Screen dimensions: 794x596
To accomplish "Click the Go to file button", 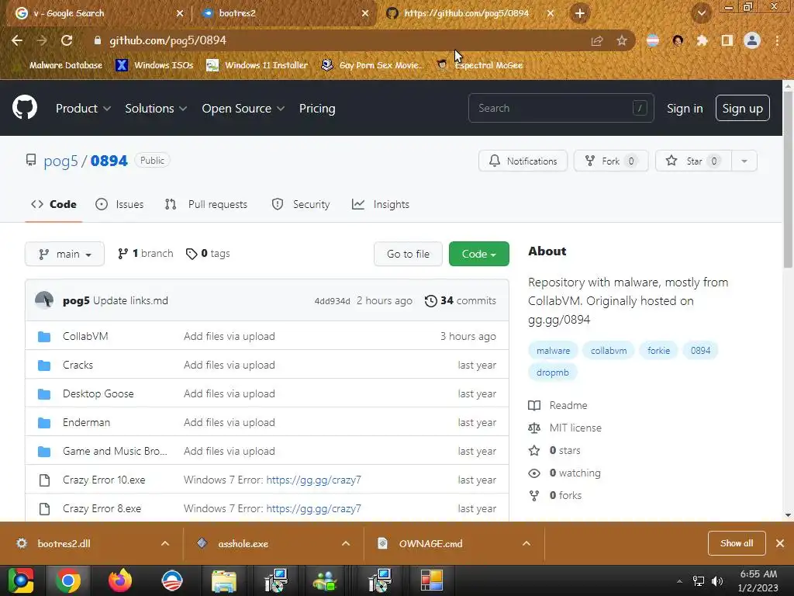I will (408, 254).
